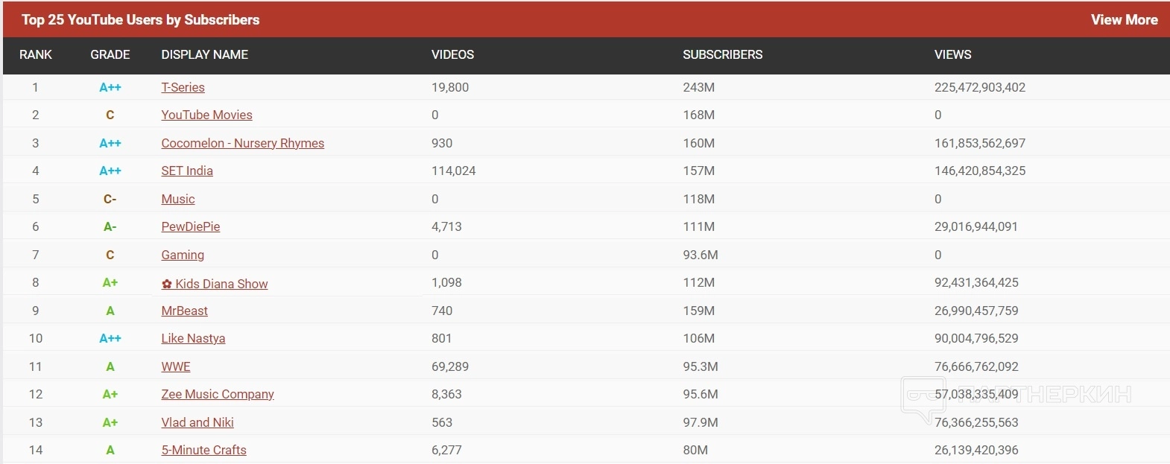Image resolution: width=1170 pixels, height=464 pixels.
Task: Click the GRADE column header
Action: point(110,54)
